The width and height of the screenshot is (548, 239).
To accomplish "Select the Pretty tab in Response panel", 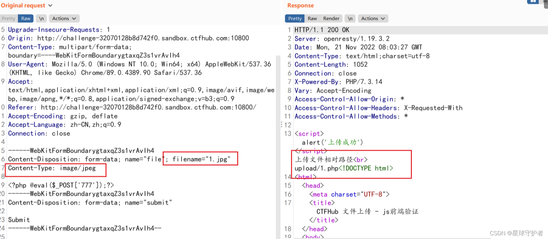I will click(x=295, y=19).
